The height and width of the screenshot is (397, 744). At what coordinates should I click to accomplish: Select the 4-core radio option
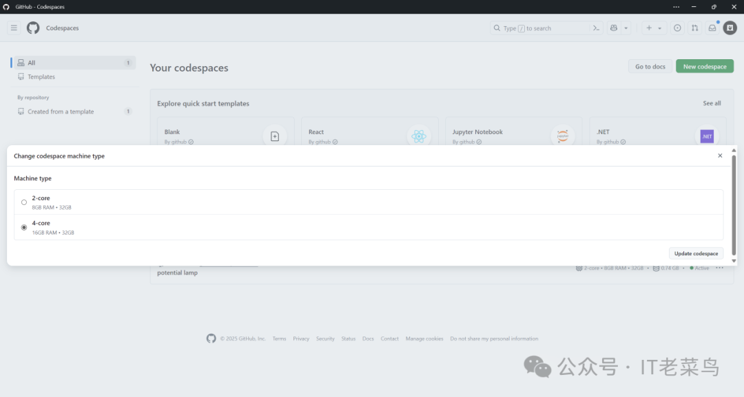coord(24,227)
